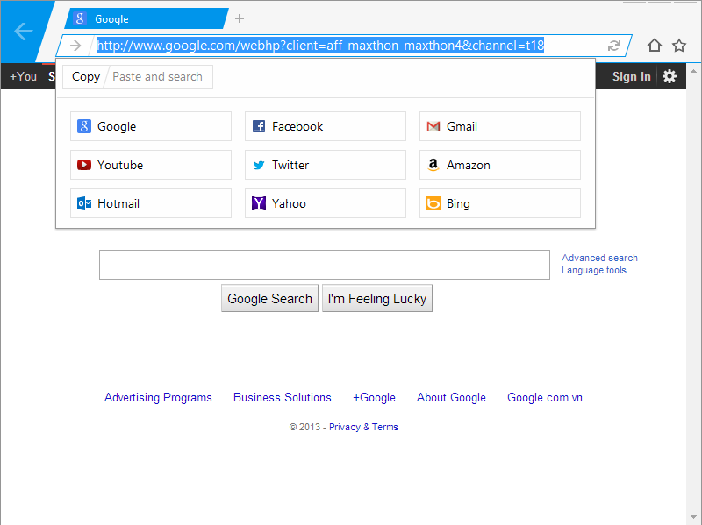Screen dimensions: 702x525
Task: Open the Facebook quick-access tile
Action: (x=326, y=126)
